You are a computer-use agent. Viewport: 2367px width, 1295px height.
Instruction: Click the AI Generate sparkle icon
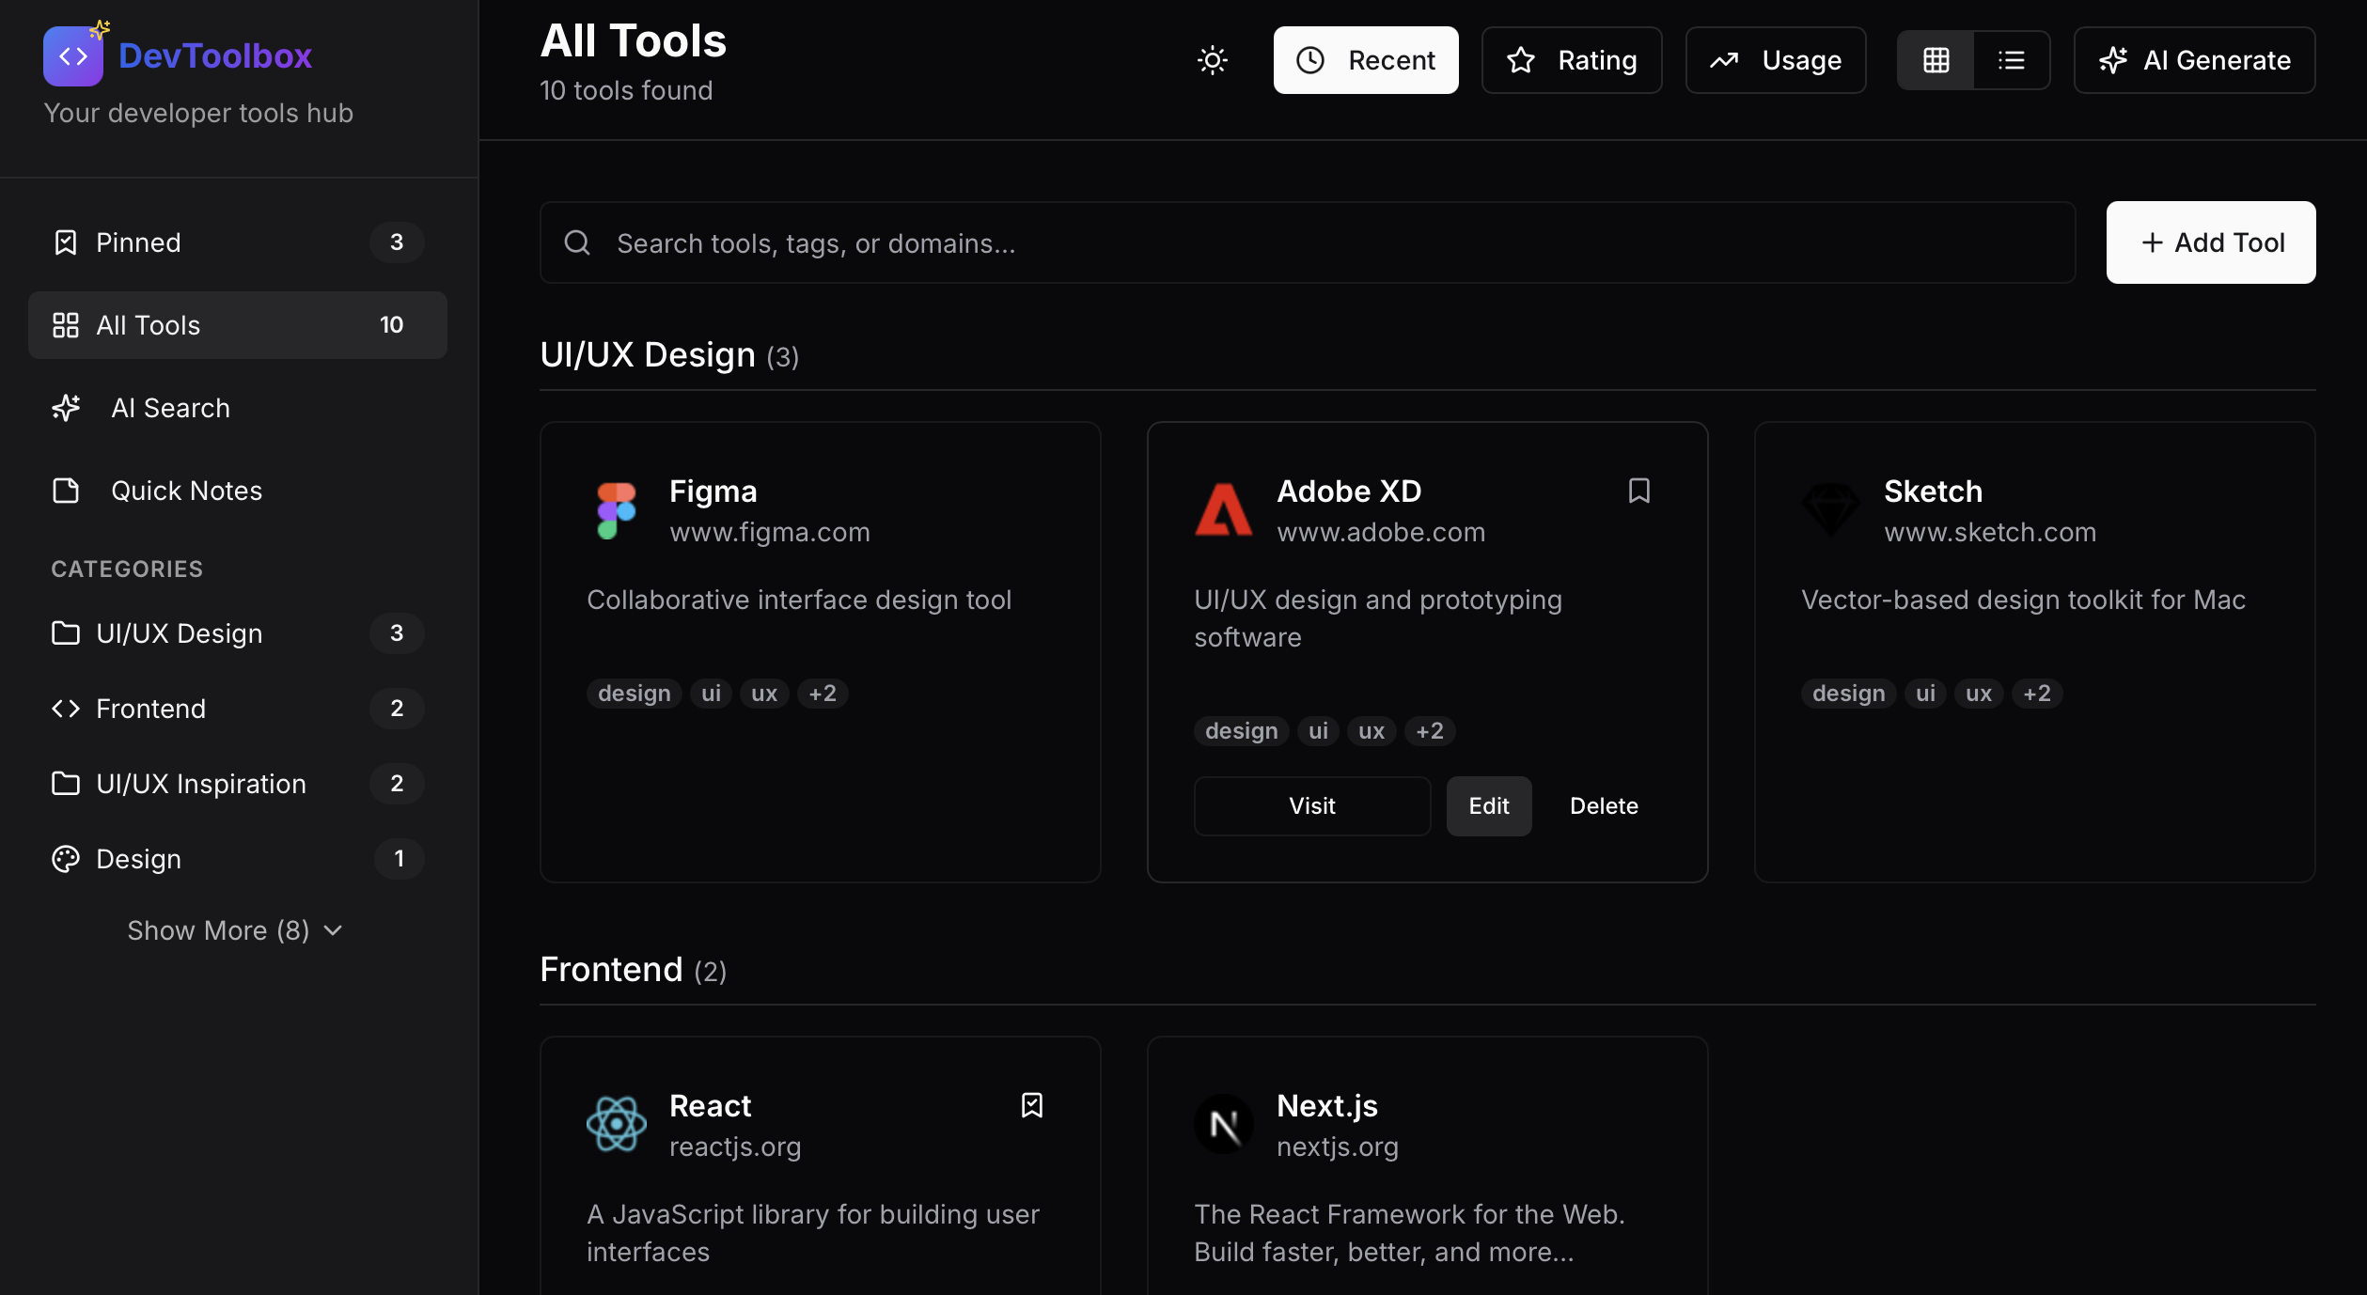point(2113,60)
